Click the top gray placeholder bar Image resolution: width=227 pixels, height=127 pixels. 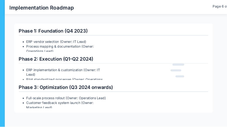click(x=178, y=65)
